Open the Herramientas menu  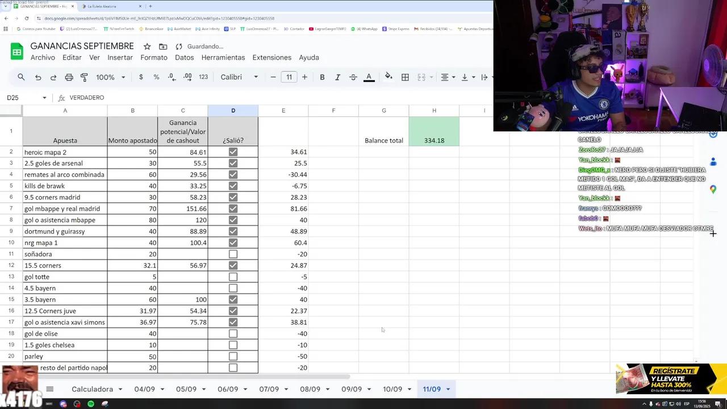(223, 57)
